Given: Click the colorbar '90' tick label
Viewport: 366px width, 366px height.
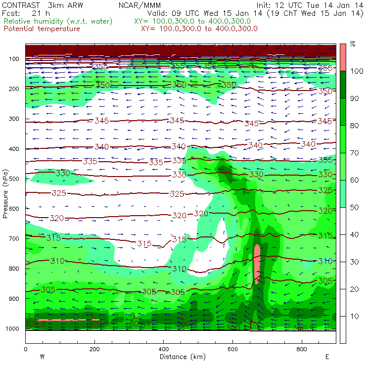Looking at the screenshot, I should click(x=354, y=98).
